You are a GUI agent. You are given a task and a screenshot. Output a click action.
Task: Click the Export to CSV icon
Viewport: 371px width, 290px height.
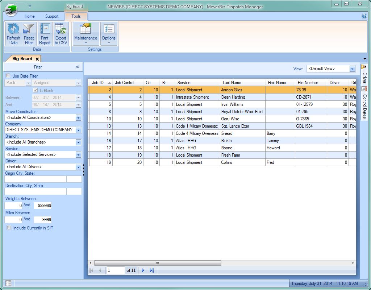point(61,33)
